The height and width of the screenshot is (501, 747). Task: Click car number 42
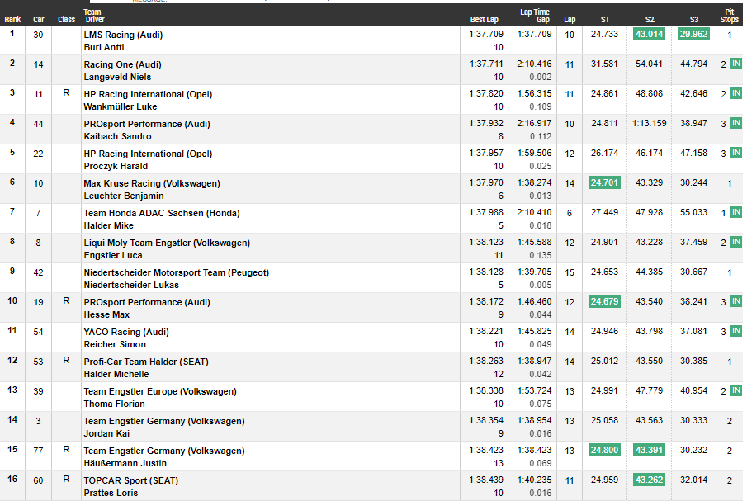(38, 272)
